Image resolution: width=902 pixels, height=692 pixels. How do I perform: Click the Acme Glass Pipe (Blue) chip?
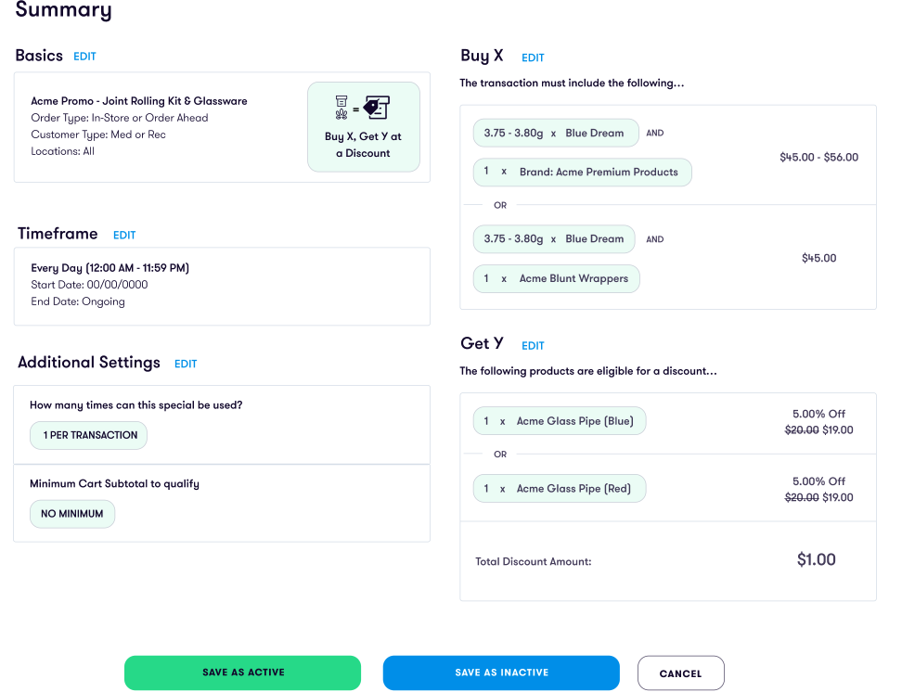[x=559, y=421]
